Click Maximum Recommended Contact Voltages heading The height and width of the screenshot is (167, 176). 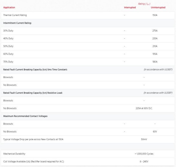25,116
